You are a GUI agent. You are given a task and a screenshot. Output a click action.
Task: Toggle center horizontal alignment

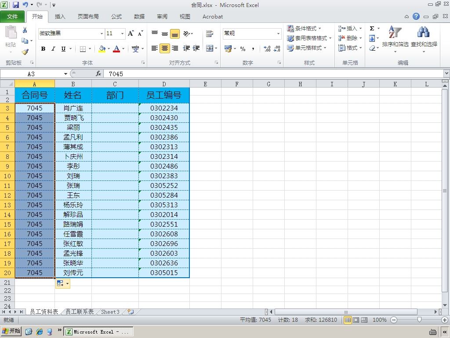pyautogui.click(x=165, y=48)
